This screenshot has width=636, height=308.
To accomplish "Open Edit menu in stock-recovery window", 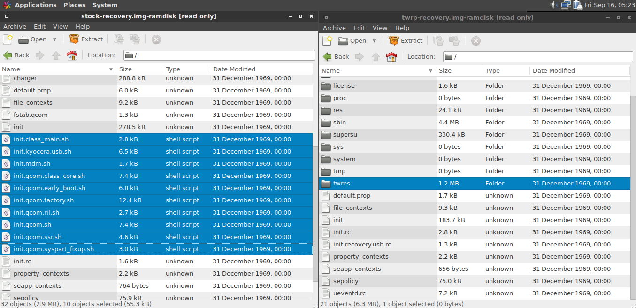I will pos(40,27).
